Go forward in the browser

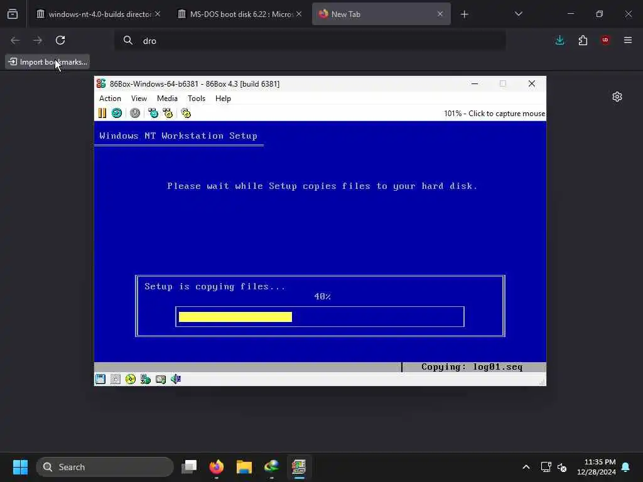click(38, 40)
